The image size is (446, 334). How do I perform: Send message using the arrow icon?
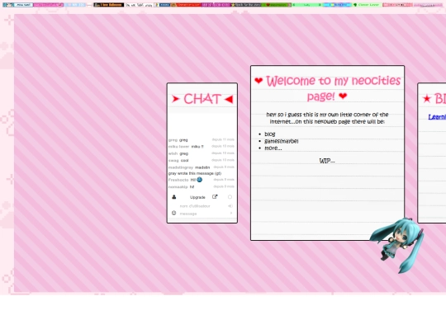pyautogui.click(x=231, y=213)
